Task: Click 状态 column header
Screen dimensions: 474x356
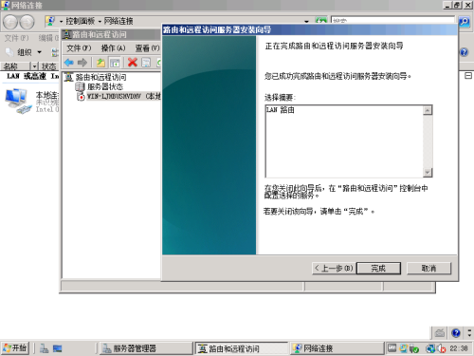Action: pos(49,66)
